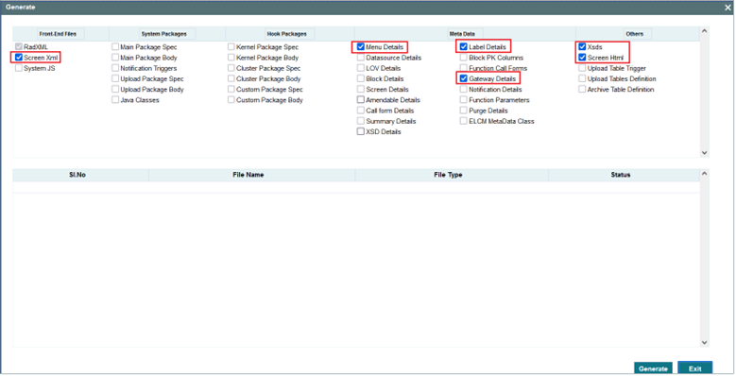Enable Upload Table Trigger checkbox

582,69
